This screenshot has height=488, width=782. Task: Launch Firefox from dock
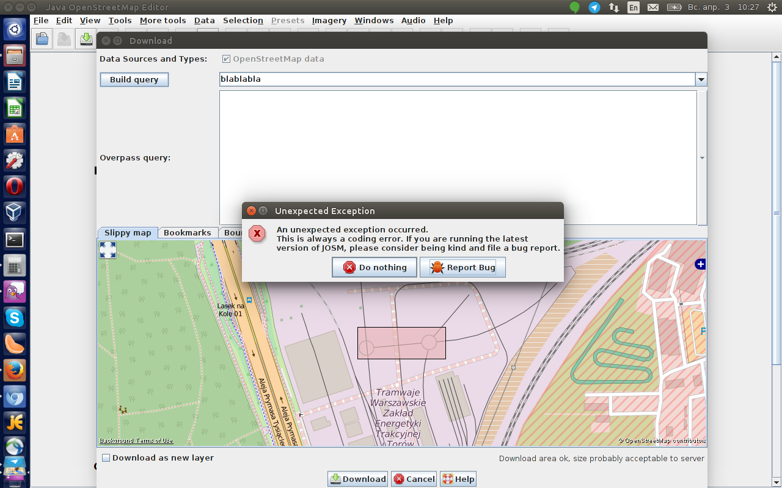click(15, 370)
